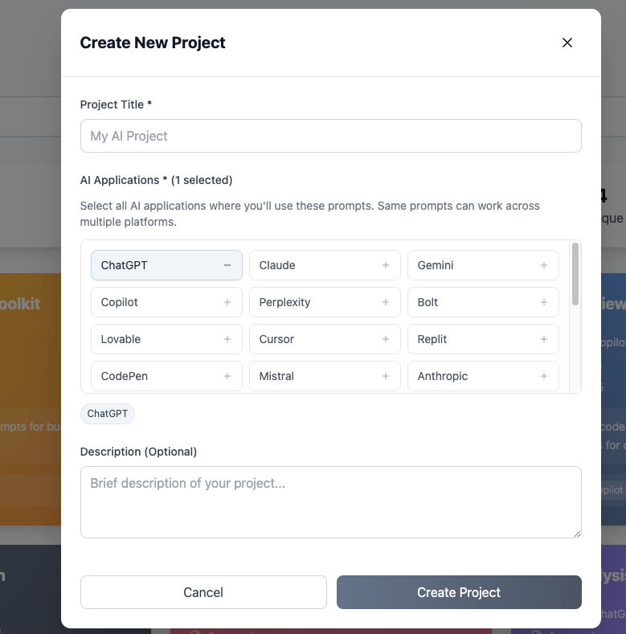Add Bolt with its plus icon

click(544, 302)
